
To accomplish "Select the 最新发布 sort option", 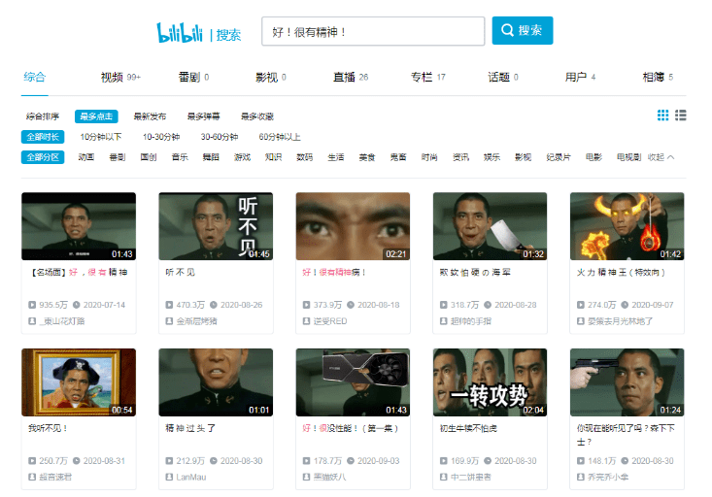I will [150, 116].
